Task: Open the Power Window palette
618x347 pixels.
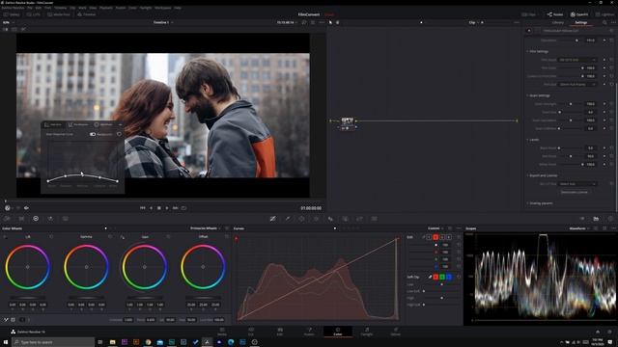Action: coord(301,219)
